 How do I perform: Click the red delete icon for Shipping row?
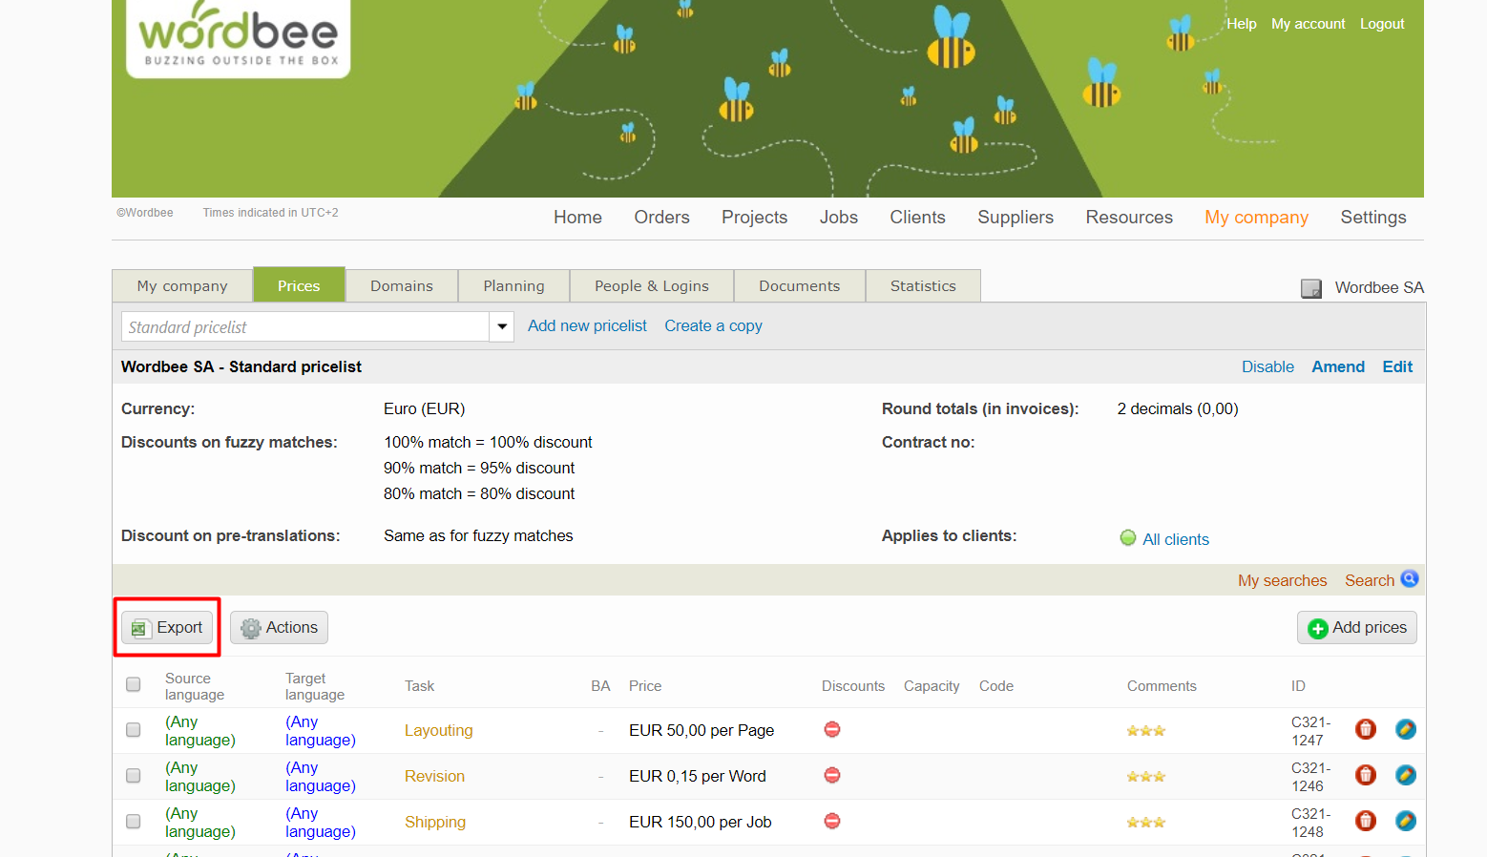(x=1366, y=822)
